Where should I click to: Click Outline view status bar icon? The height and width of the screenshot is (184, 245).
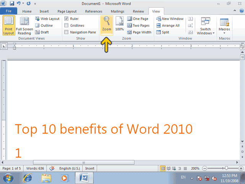[x=180, y=168]
